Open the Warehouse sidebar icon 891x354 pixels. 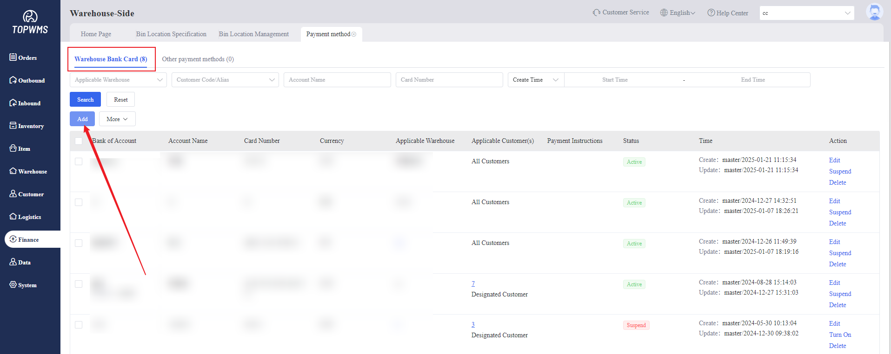click(x=13, y=171)
